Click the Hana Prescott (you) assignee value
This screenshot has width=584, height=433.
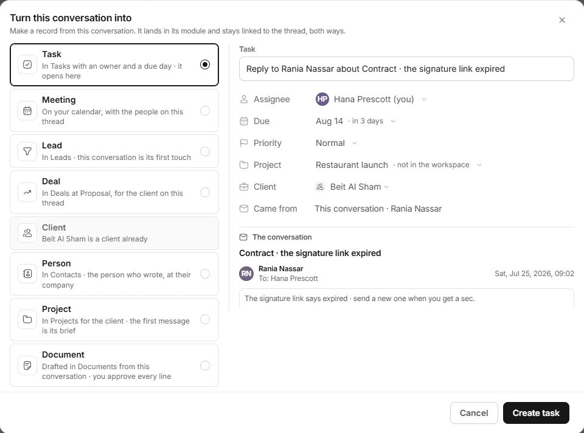[x=374, y=99]
